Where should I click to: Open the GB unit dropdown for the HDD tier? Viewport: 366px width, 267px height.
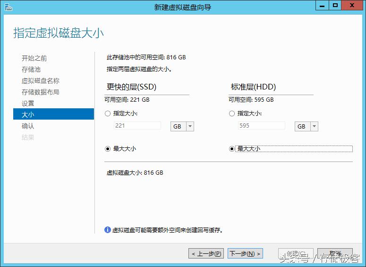coord(306,126)
